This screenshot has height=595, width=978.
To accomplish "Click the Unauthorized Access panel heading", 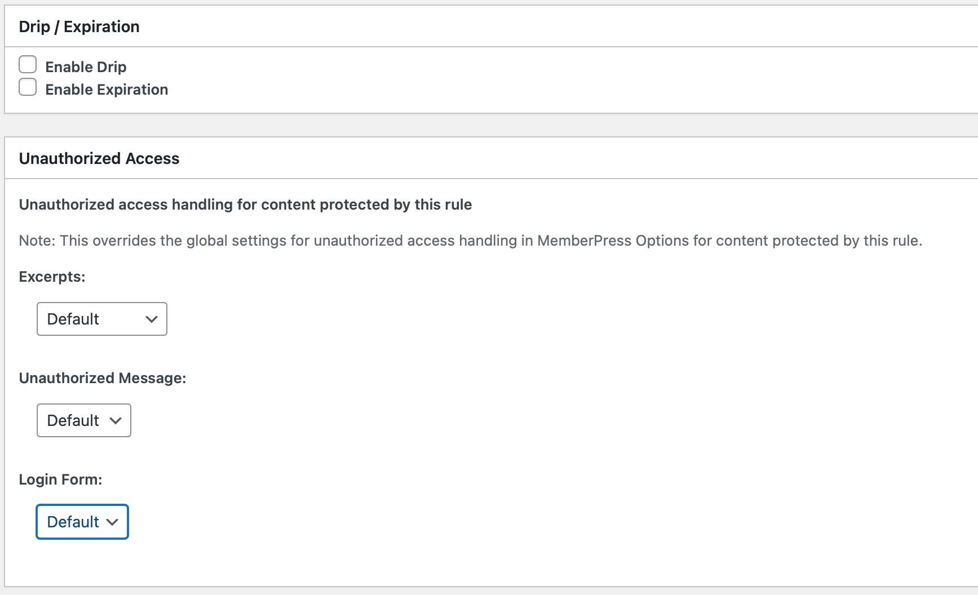I will [x=99, y=158].
